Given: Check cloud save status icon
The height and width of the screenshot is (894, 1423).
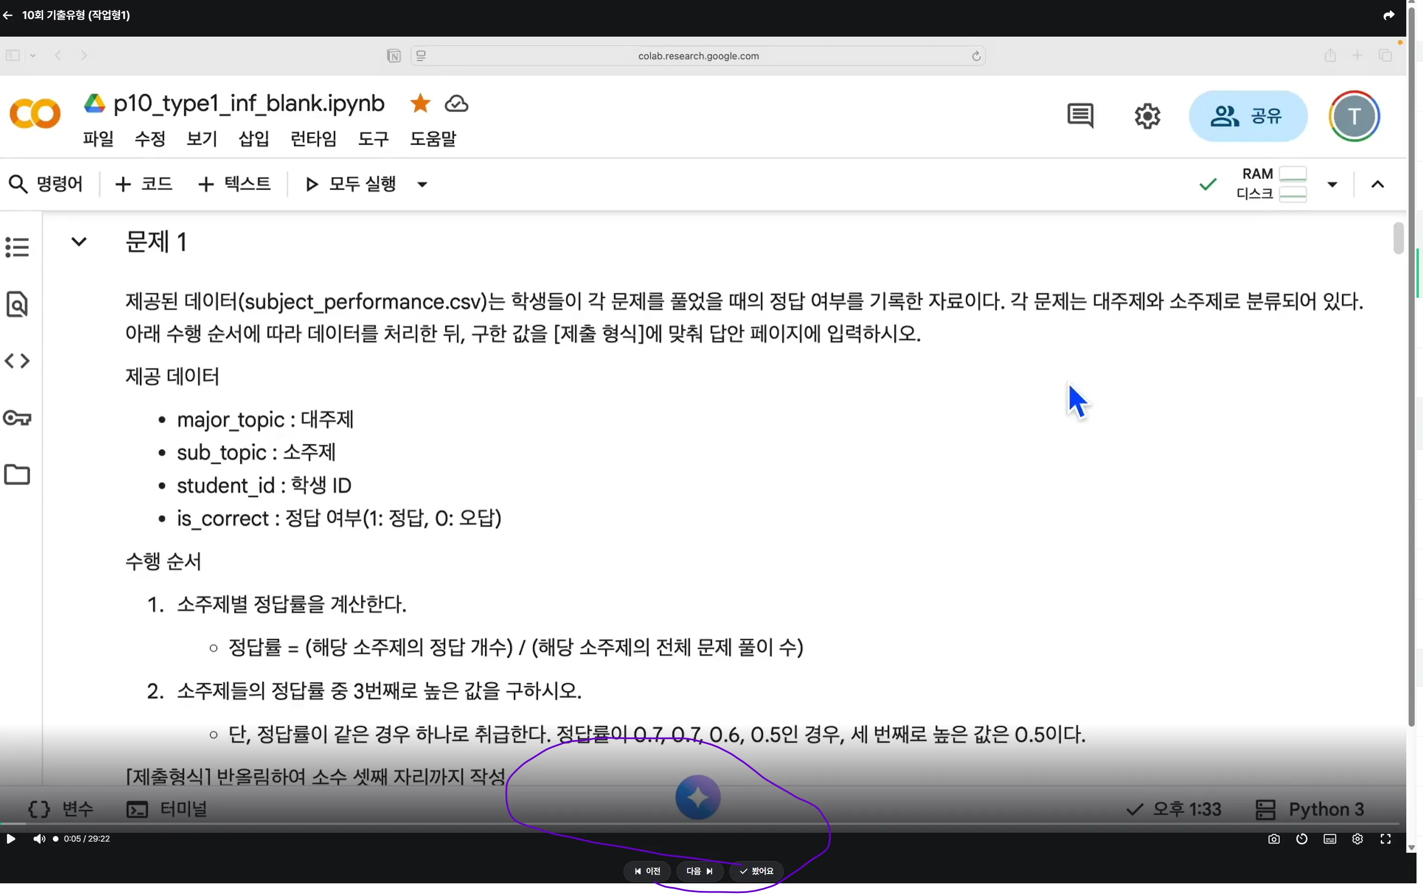Looking at the screenshot, I should pos(456,104).
